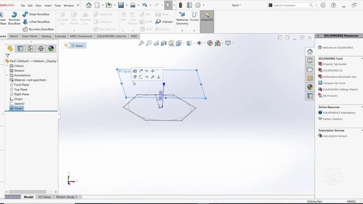Open the dropdown arrow next to Save
This screenshot has height=204, width=363.
tap(126, 5)
